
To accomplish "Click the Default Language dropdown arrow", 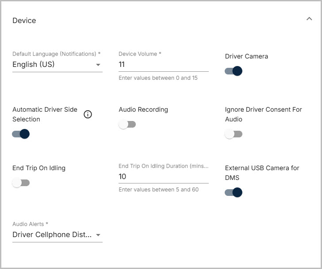I will pyautogui.click(x=98, y=65).
